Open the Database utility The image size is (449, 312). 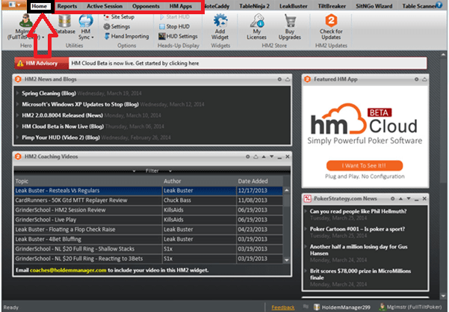click(65, 25)
